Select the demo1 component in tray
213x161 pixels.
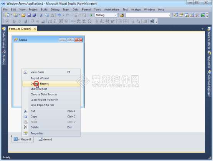coord(45,139)
